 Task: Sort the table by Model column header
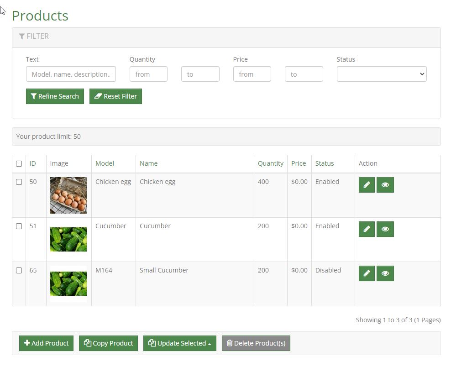point(105,163)
